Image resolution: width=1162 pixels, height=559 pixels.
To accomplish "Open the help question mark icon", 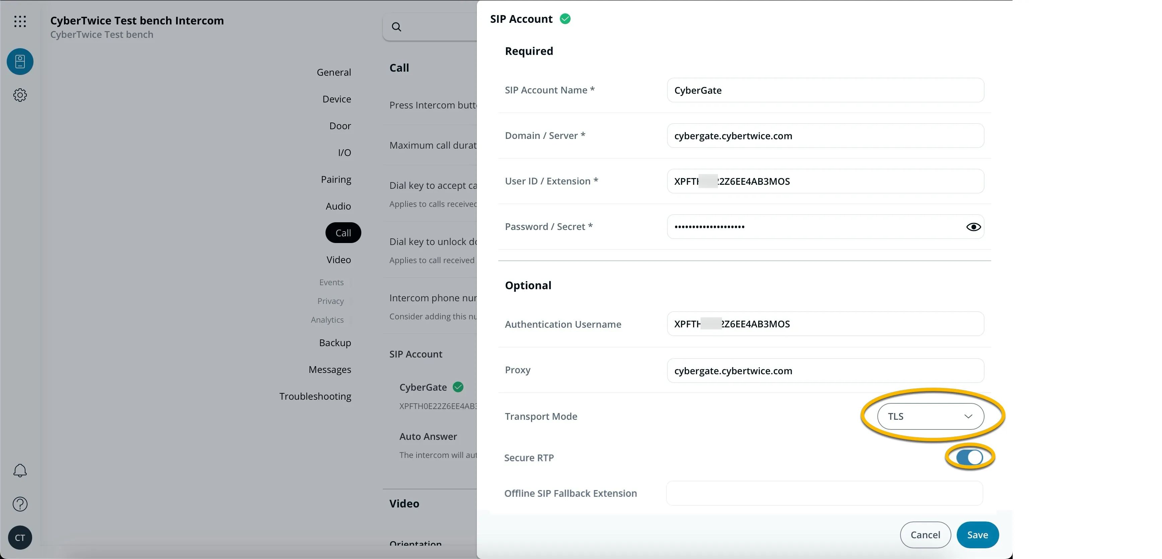I will point(20,504).
